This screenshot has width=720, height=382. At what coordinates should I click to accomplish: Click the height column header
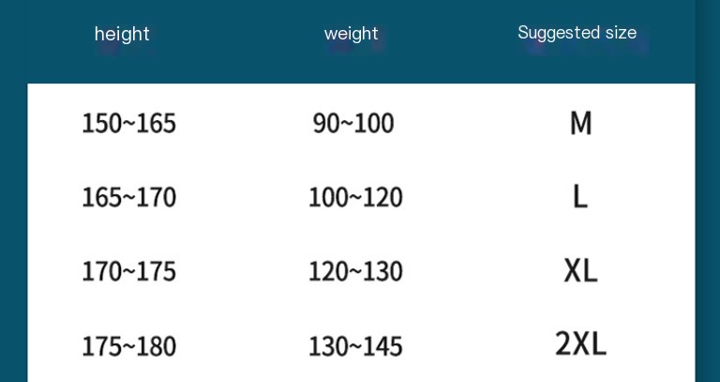(x=122, y=35)
